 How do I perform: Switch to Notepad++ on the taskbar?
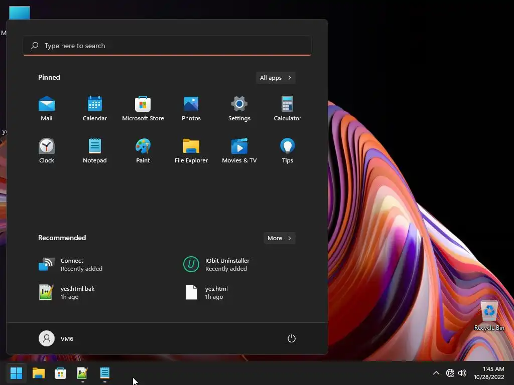82,373
